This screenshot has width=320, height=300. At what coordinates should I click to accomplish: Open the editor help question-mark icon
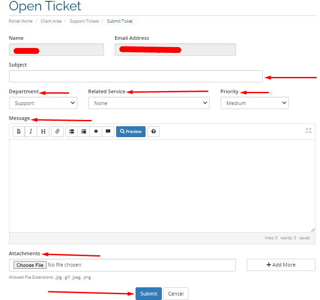[x=154, y=131]
